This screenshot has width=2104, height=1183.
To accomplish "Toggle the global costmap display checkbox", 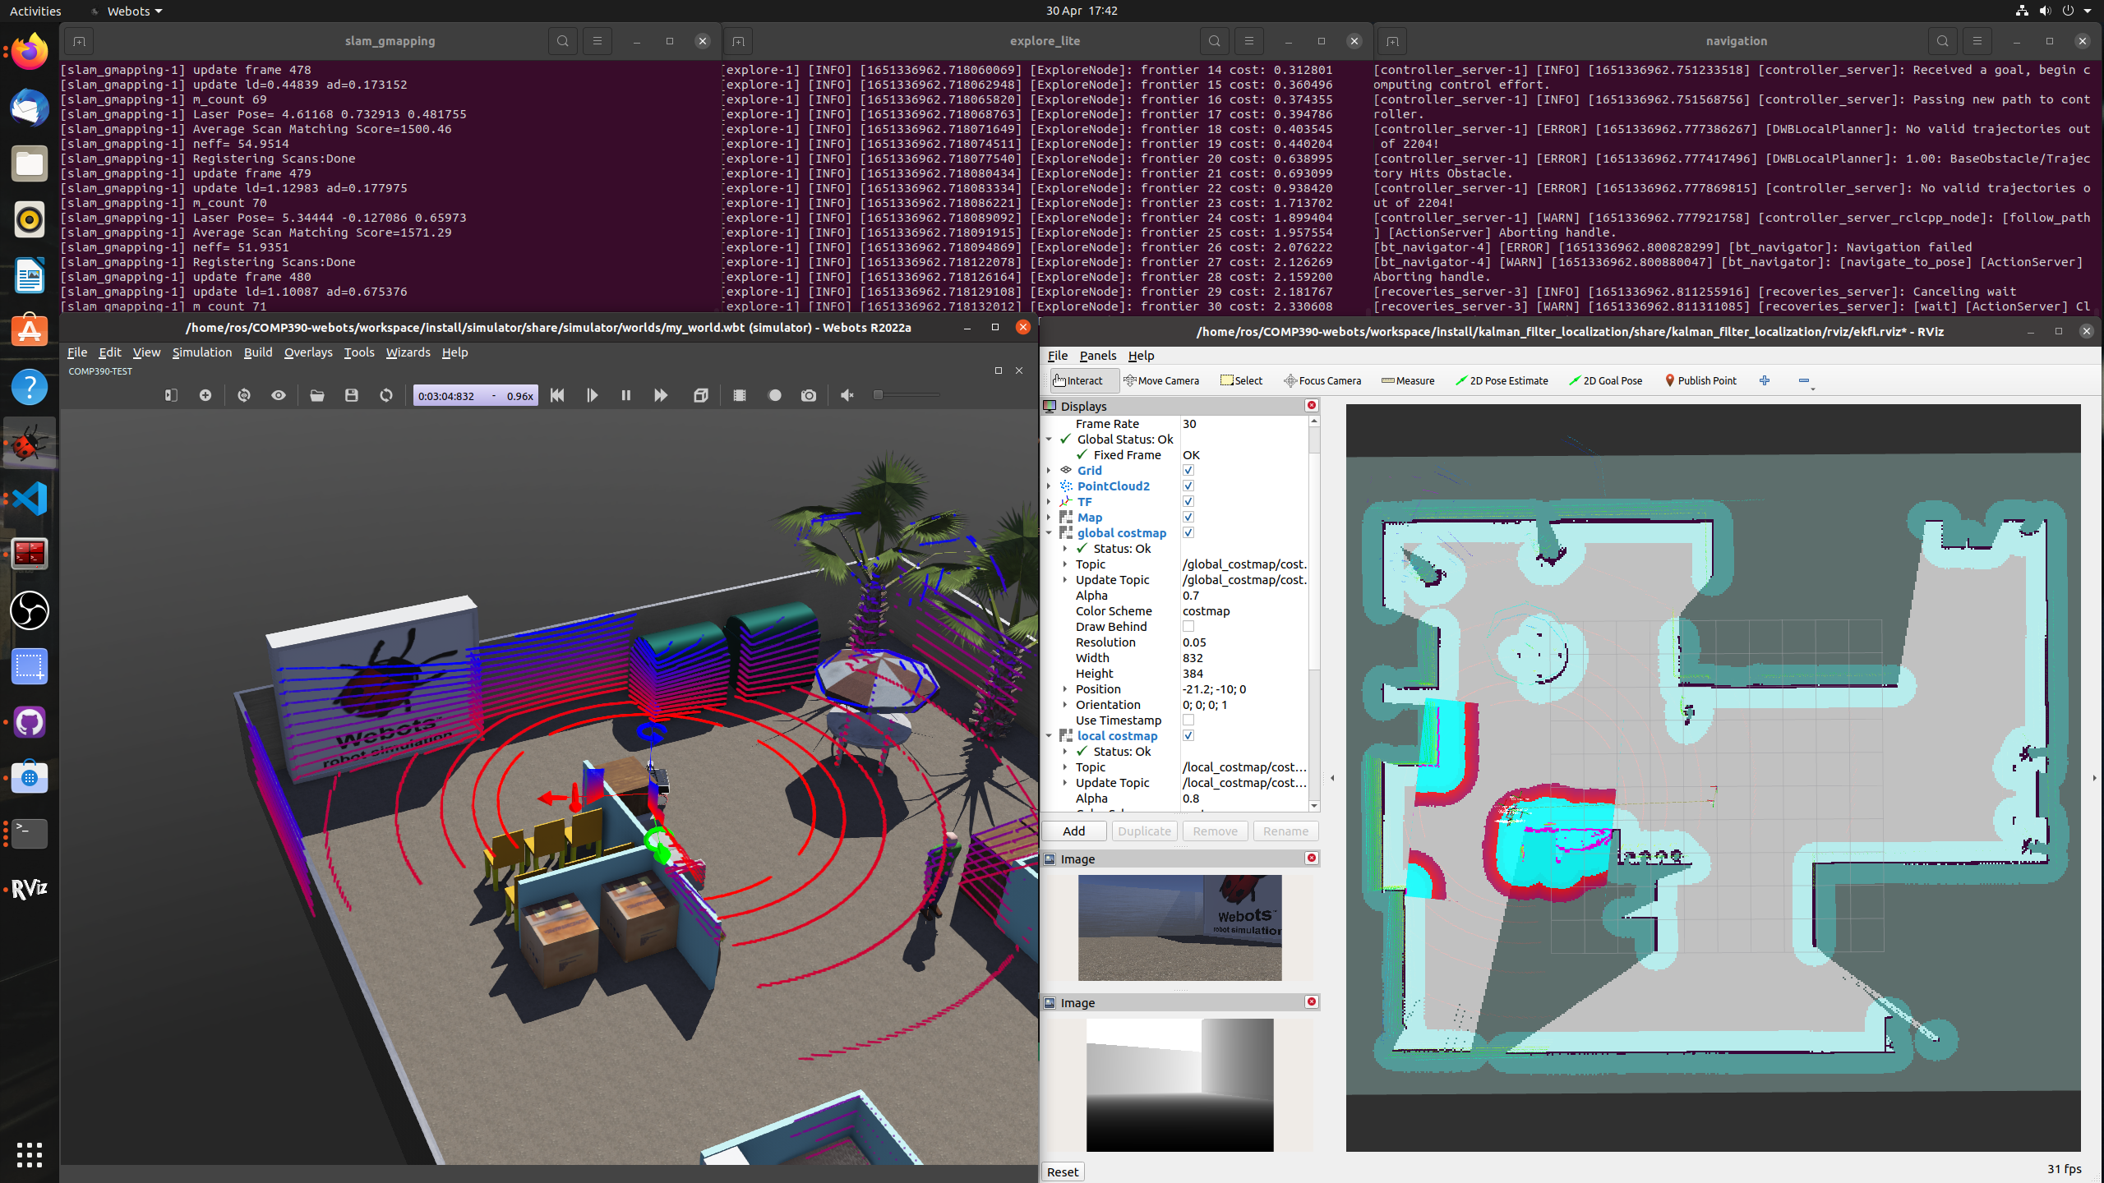I will point(1188,532).
